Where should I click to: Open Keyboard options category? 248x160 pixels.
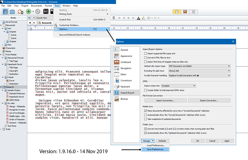point(127,86)
